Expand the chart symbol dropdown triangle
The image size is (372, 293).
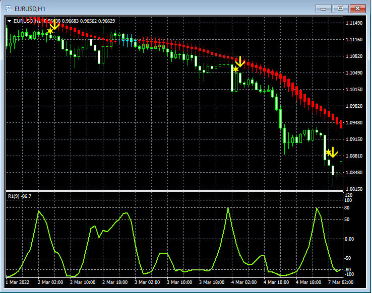pyautogui.click(x=9, y=21)
